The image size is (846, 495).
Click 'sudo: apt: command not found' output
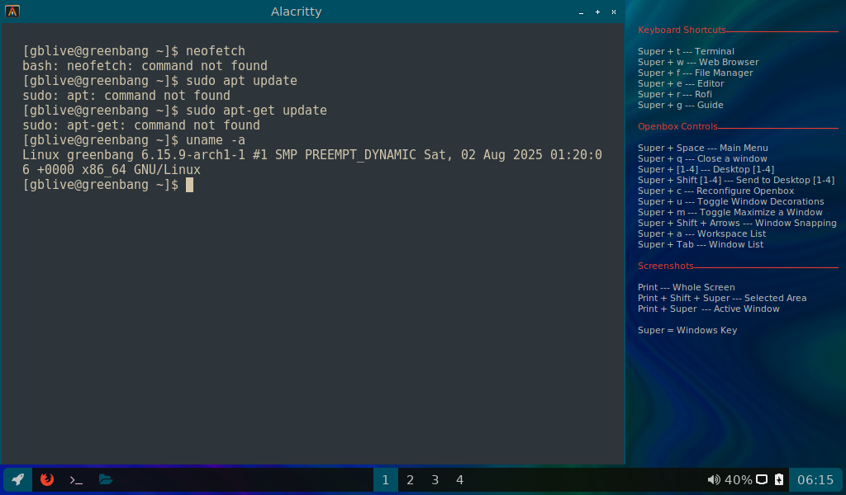tap(126, 96)
